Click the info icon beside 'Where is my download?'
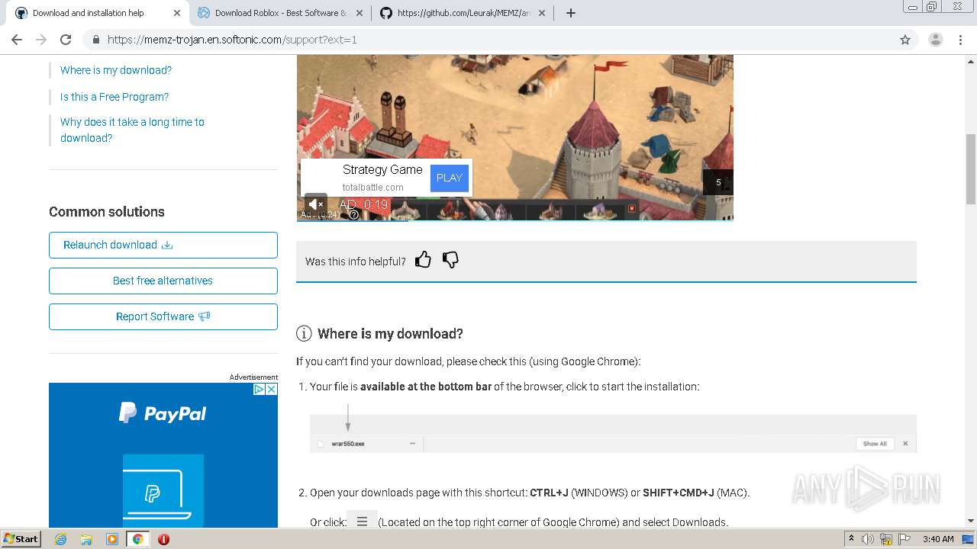Screen dimensions: 977x549 [304, 333]
